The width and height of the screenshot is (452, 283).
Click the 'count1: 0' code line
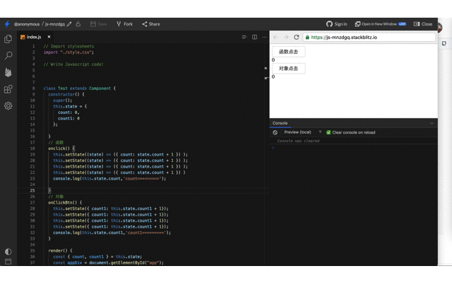tap(69, 118)
